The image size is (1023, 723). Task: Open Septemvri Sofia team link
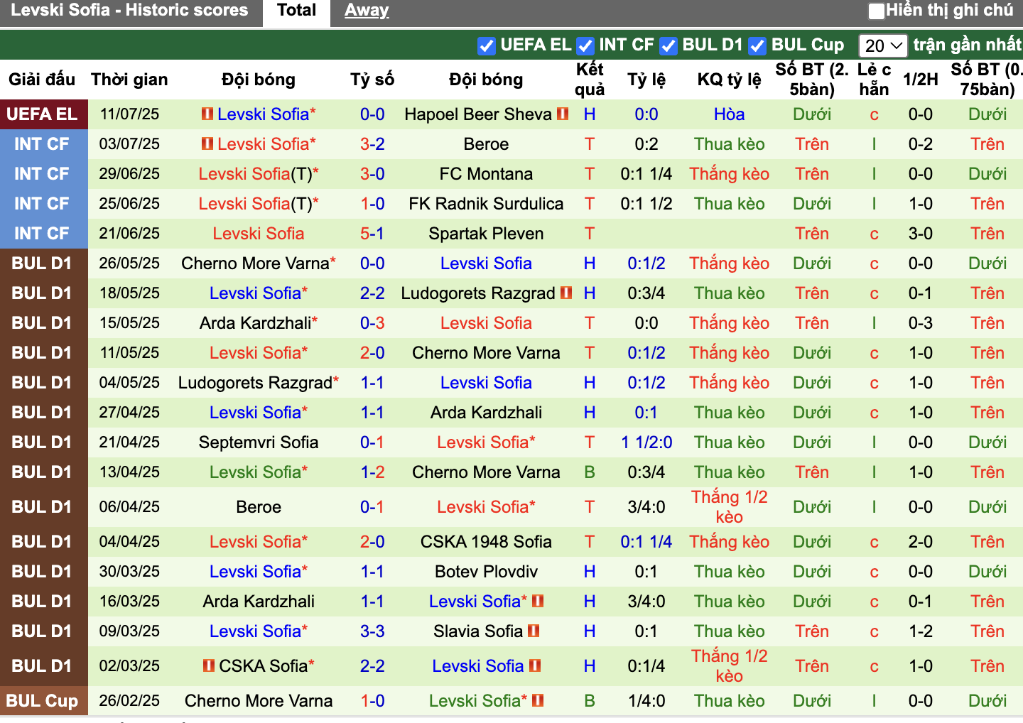259,442
